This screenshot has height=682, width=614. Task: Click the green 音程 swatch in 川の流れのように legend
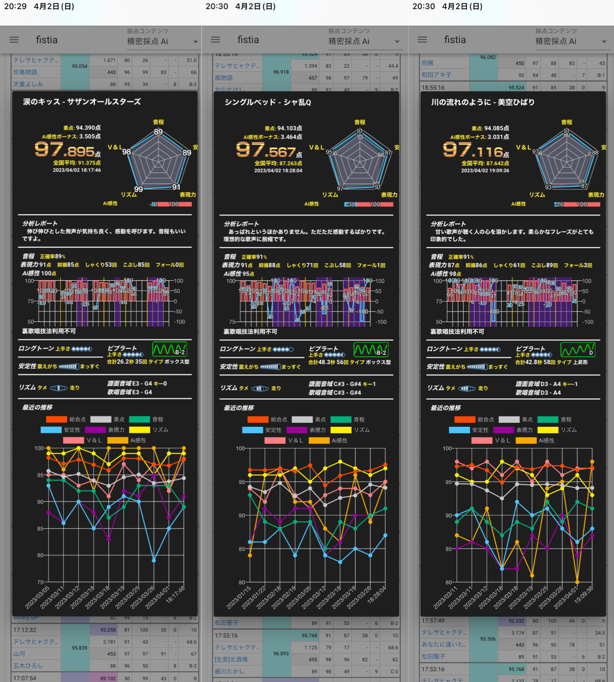pos(548,420)
